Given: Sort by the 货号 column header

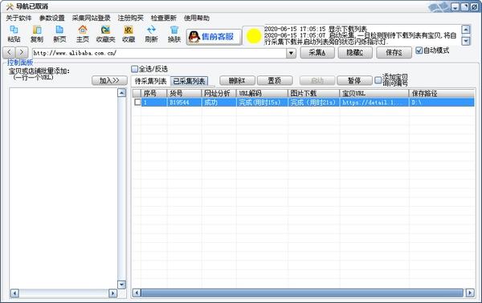Looking at the screenshot, I should (x=184, y=93).
